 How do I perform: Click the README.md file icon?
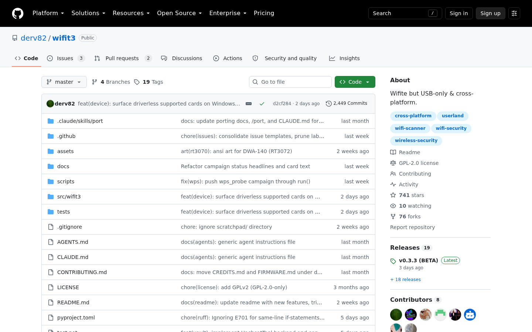tap(51, 302)
